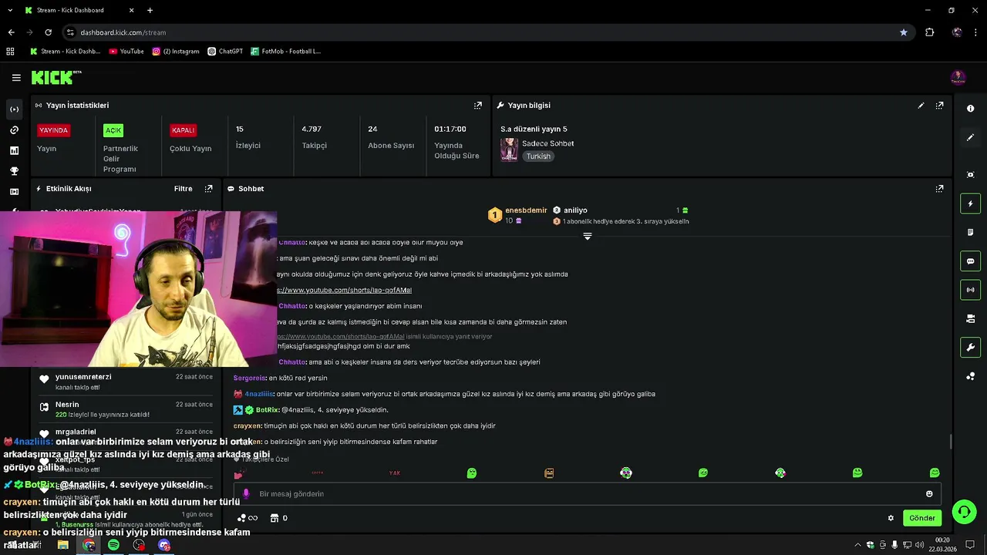Image resolution: width=987 pixels, height=555 pixels.
Task: Open the youtube.com/shorts link in chat
Action: point(344,291)
